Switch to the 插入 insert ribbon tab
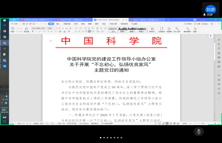 click(58, 24)
